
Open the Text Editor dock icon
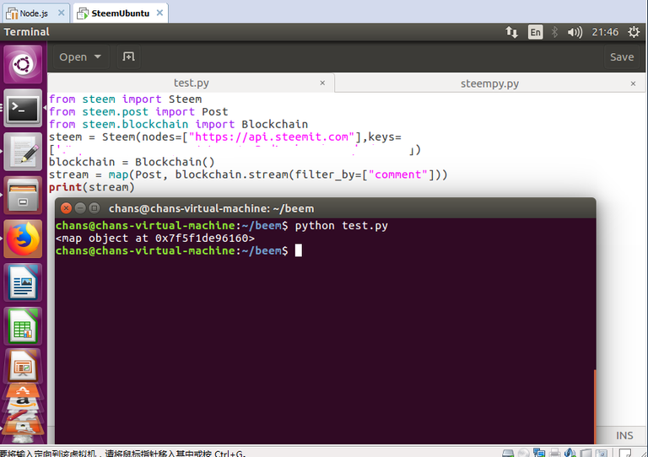pyautogui.click(x=23, y=152)
